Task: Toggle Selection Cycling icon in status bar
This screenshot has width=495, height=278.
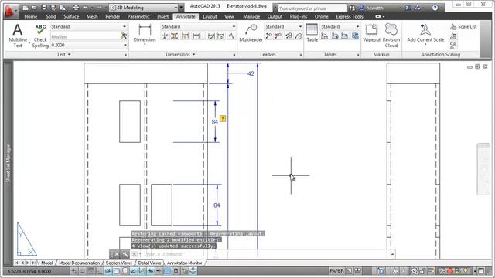Action: [x=185, y=271]
